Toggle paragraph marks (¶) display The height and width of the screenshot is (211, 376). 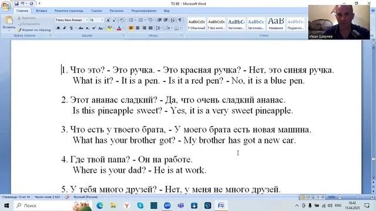180,20
